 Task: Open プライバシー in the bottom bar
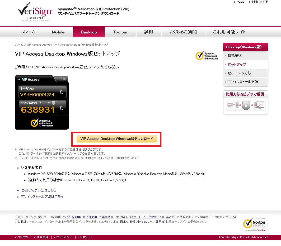[x=64, y=237]
